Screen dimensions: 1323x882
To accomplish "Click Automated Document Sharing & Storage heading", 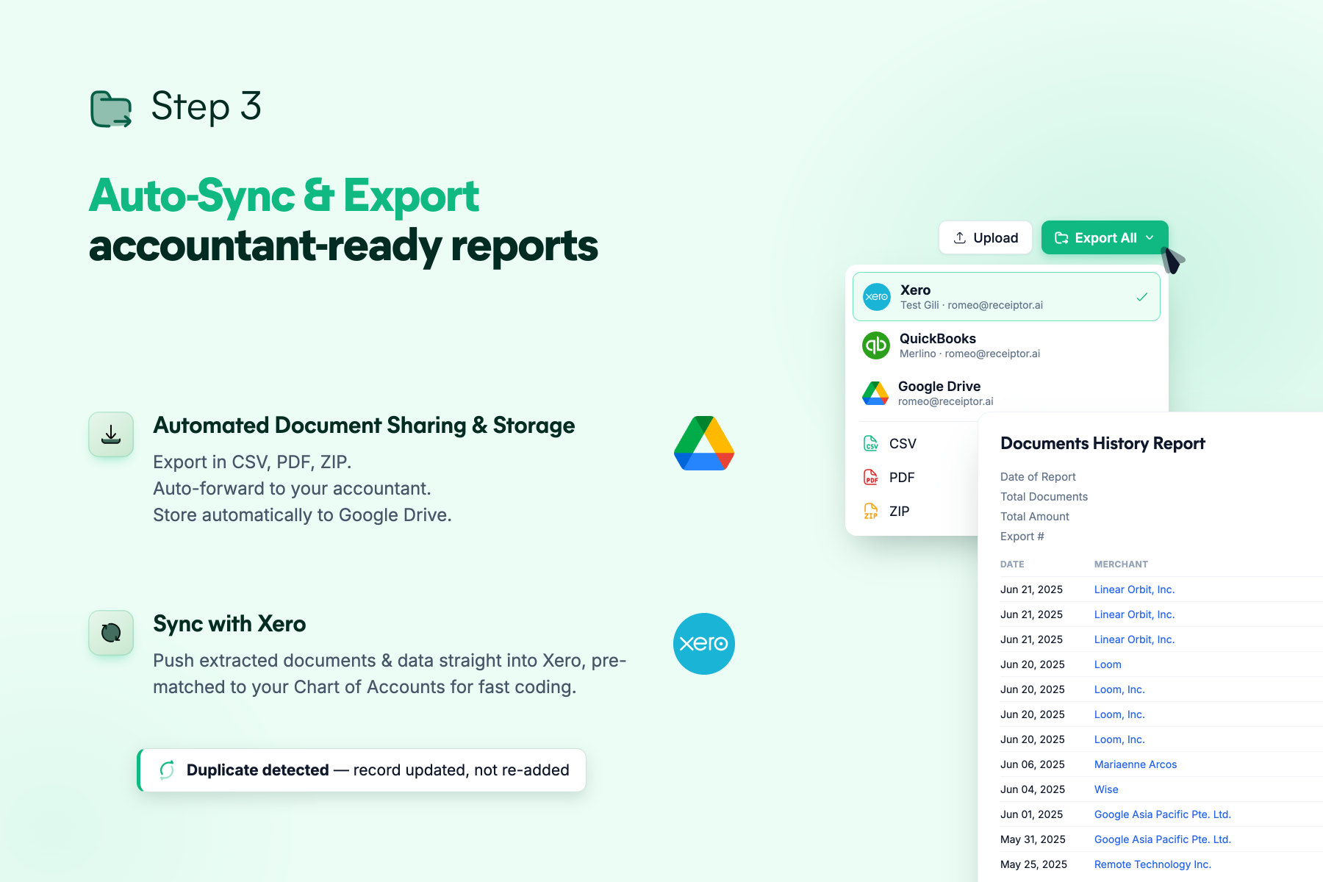I will [x=364, y=426].
